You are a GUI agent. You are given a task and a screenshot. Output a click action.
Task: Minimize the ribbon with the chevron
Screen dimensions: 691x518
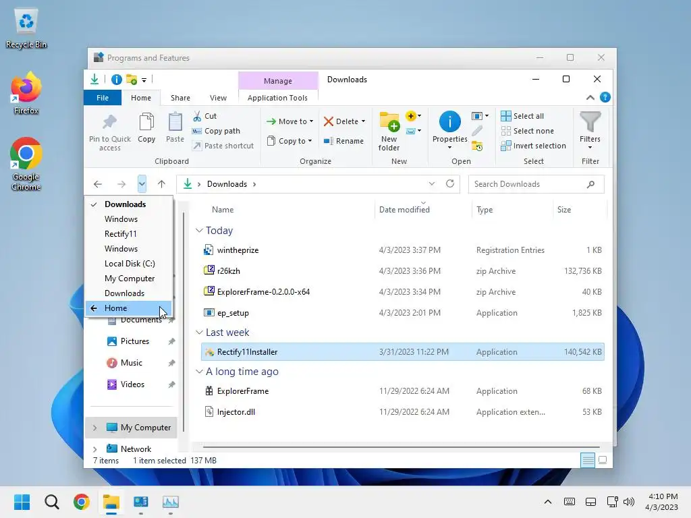tap(590, 97)
